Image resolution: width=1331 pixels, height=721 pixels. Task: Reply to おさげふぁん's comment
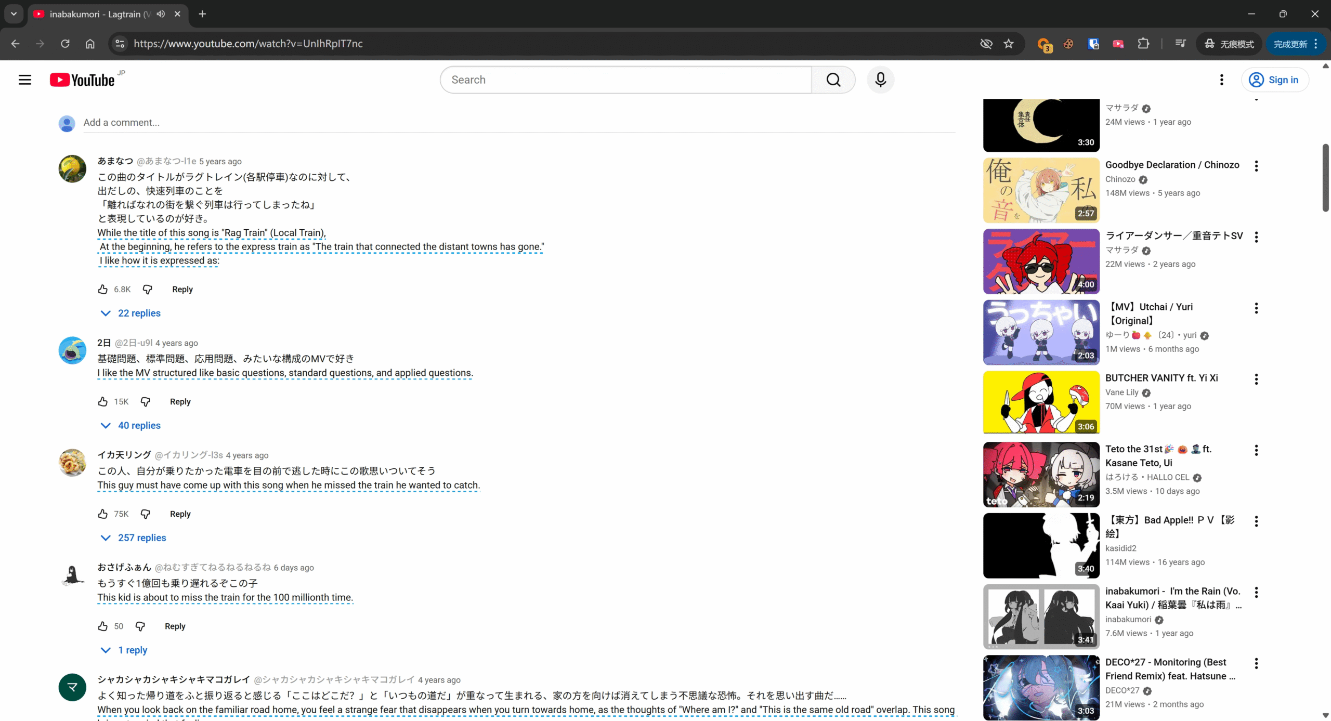[174, 626]
